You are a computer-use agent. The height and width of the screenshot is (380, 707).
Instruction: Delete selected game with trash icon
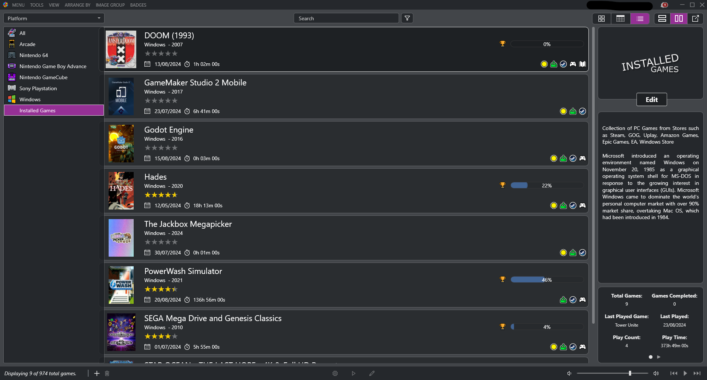click(107, 373)
